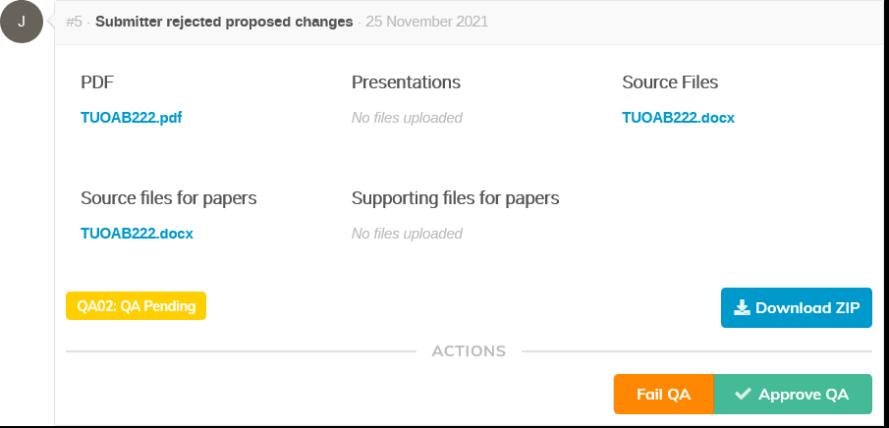Click the PDF section heading
The width and height of the screenshot is (889, 428).
tap(98, 82)
